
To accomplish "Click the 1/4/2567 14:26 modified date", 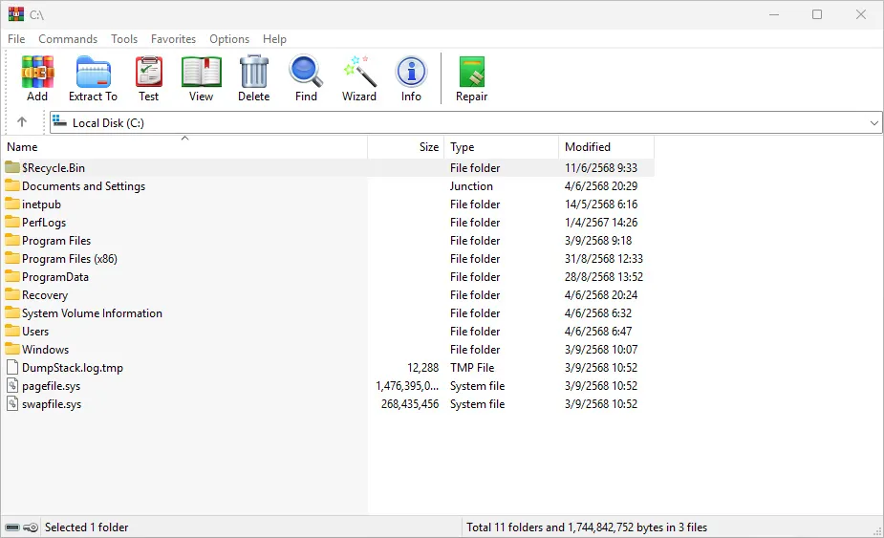I will click(601, 223).
